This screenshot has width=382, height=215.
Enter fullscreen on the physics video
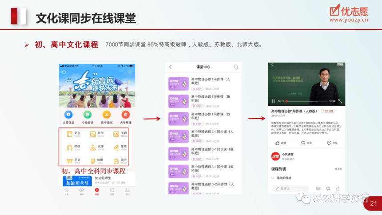coord(340,101)
